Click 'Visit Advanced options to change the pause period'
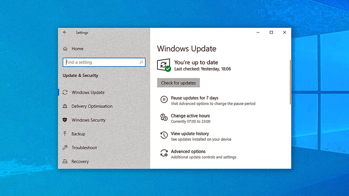Image resolution: width=349 pixels, height=196 pixels. pyautogui.click(x=213, y=103)
